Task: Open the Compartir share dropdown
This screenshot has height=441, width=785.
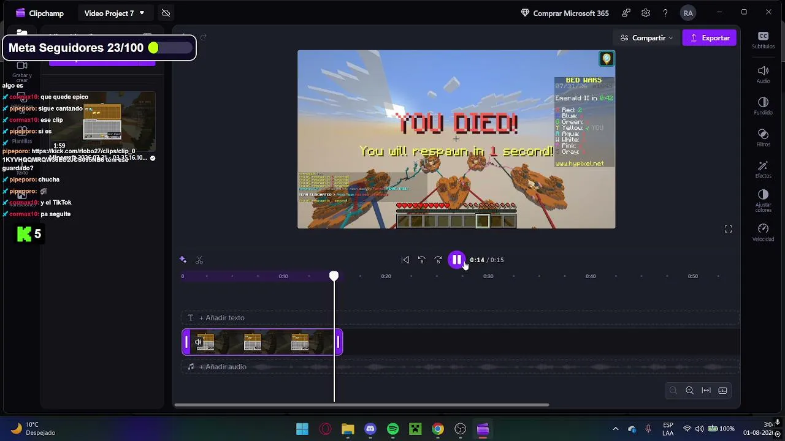Action: click(x=647, y=38)
